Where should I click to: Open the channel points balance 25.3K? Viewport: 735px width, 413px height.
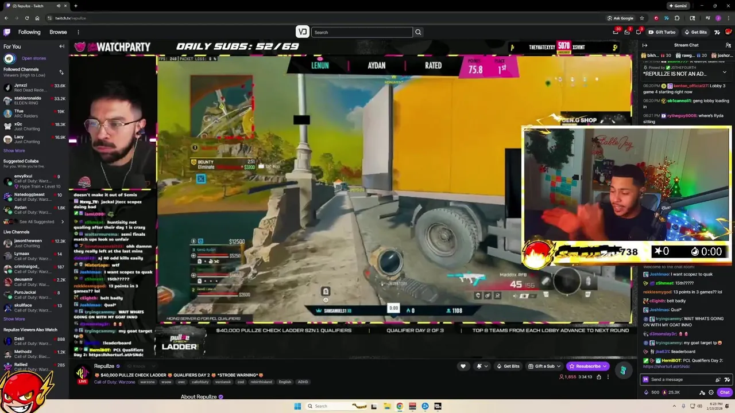pos(672,392)
